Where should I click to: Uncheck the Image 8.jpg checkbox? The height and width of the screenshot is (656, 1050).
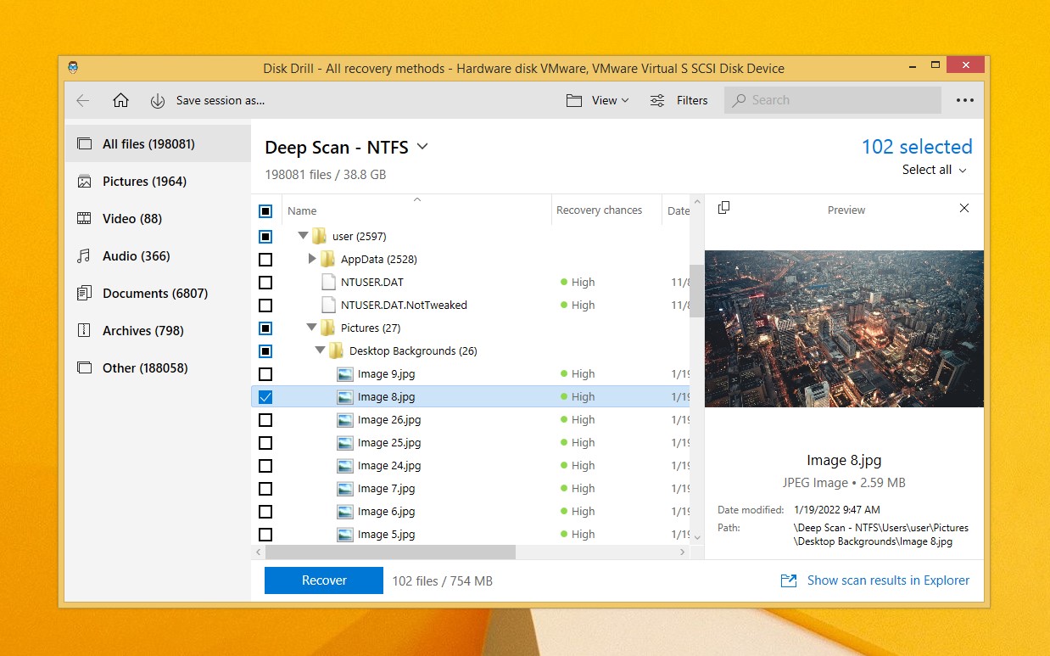tap(265, 397)
